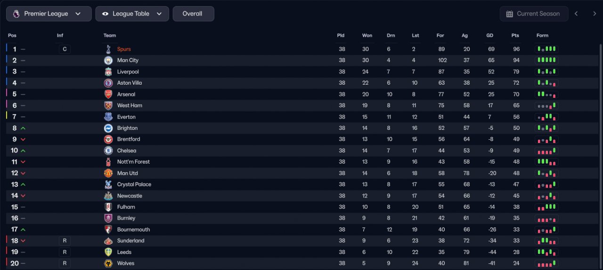Click the eye icon in League Table selector
This screenshot has height=270, width=603.
(105, 14)
